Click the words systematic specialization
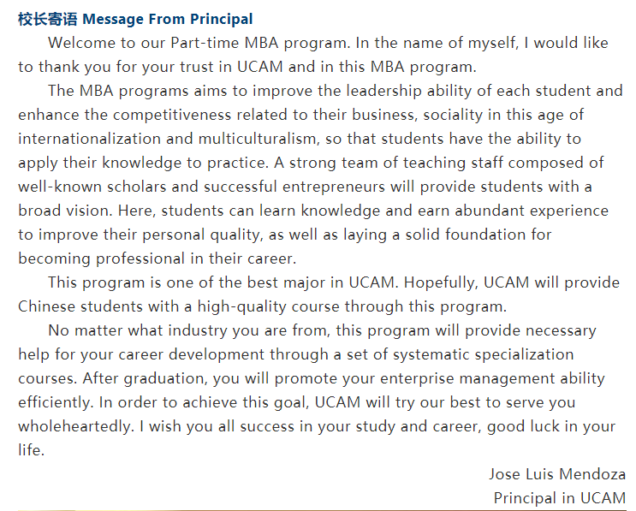This screenshot has height=511, width=636. (x=484, y=354)
